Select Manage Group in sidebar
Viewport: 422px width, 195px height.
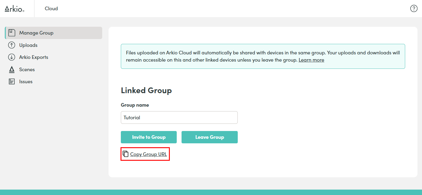click(54, 33)
